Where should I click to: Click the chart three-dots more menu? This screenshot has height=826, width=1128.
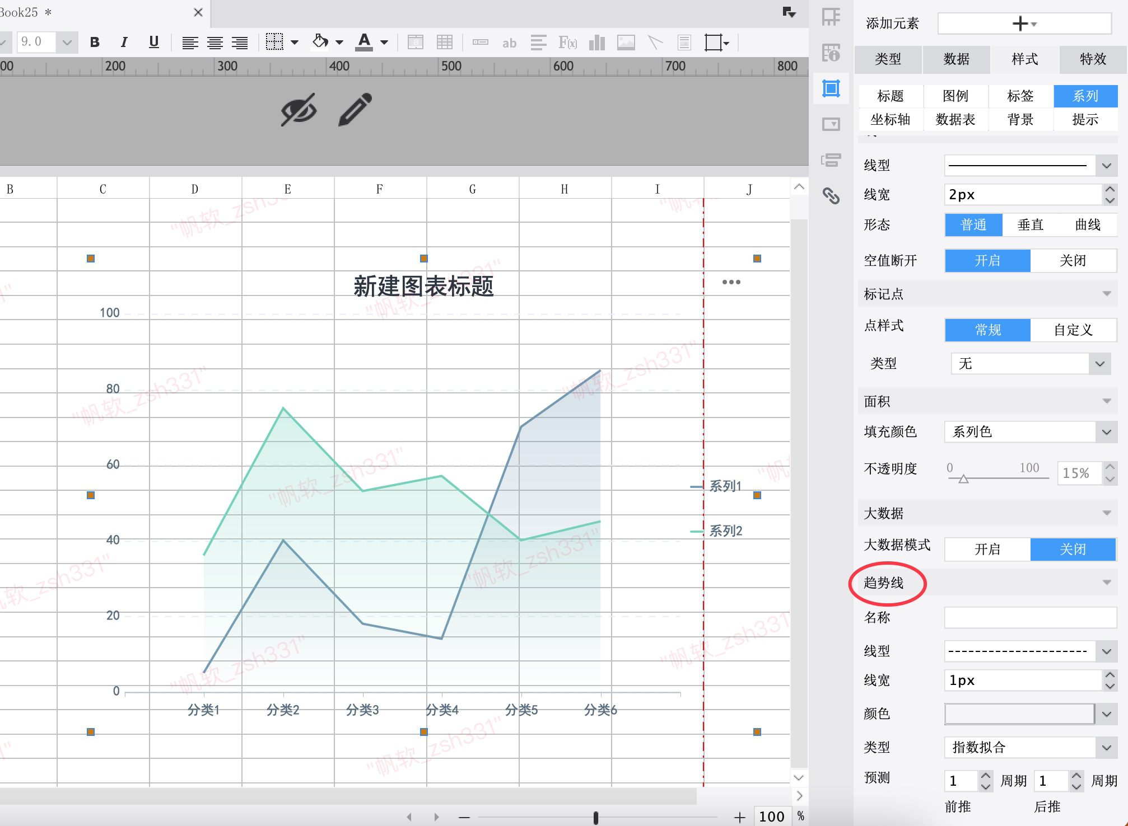(731, 282)
